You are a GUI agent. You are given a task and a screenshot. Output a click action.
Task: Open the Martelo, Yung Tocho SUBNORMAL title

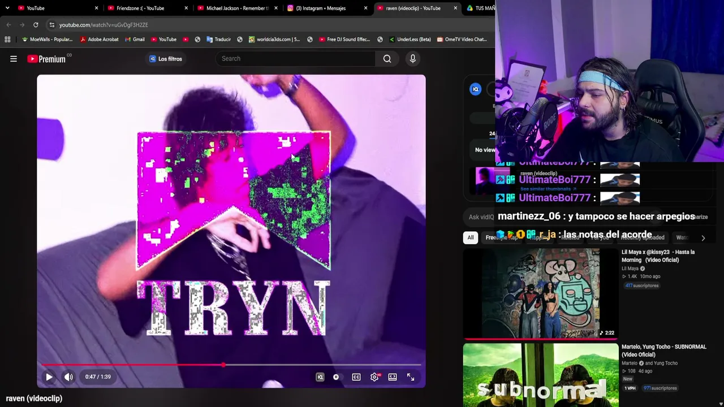click(664, 350)
